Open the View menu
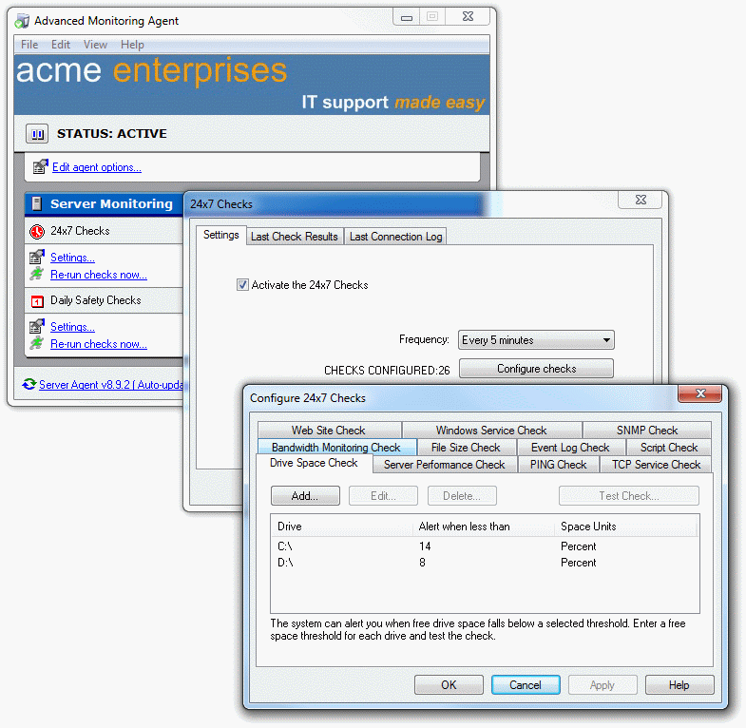 pos(95,45)
